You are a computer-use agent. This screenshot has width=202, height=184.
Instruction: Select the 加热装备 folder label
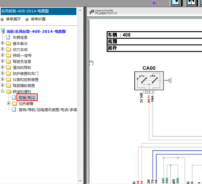(x=26, y=104)
